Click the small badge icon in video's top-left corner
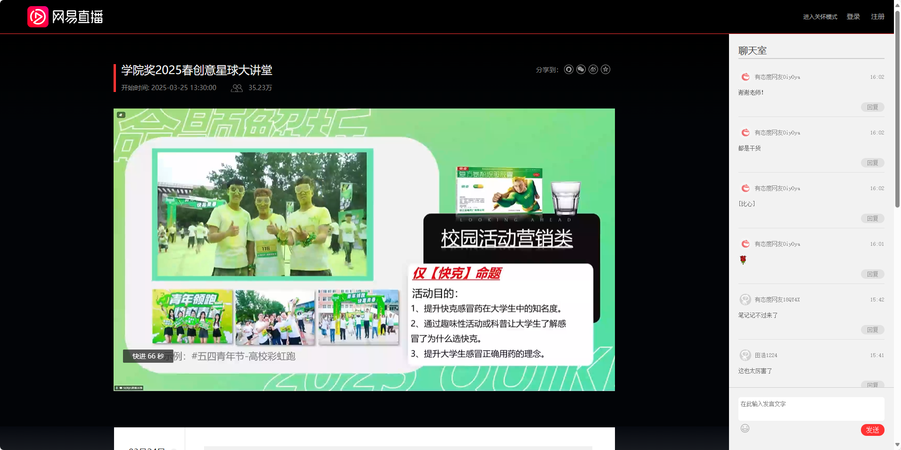This screenshot has height=450, width=901. coord(121,115)
